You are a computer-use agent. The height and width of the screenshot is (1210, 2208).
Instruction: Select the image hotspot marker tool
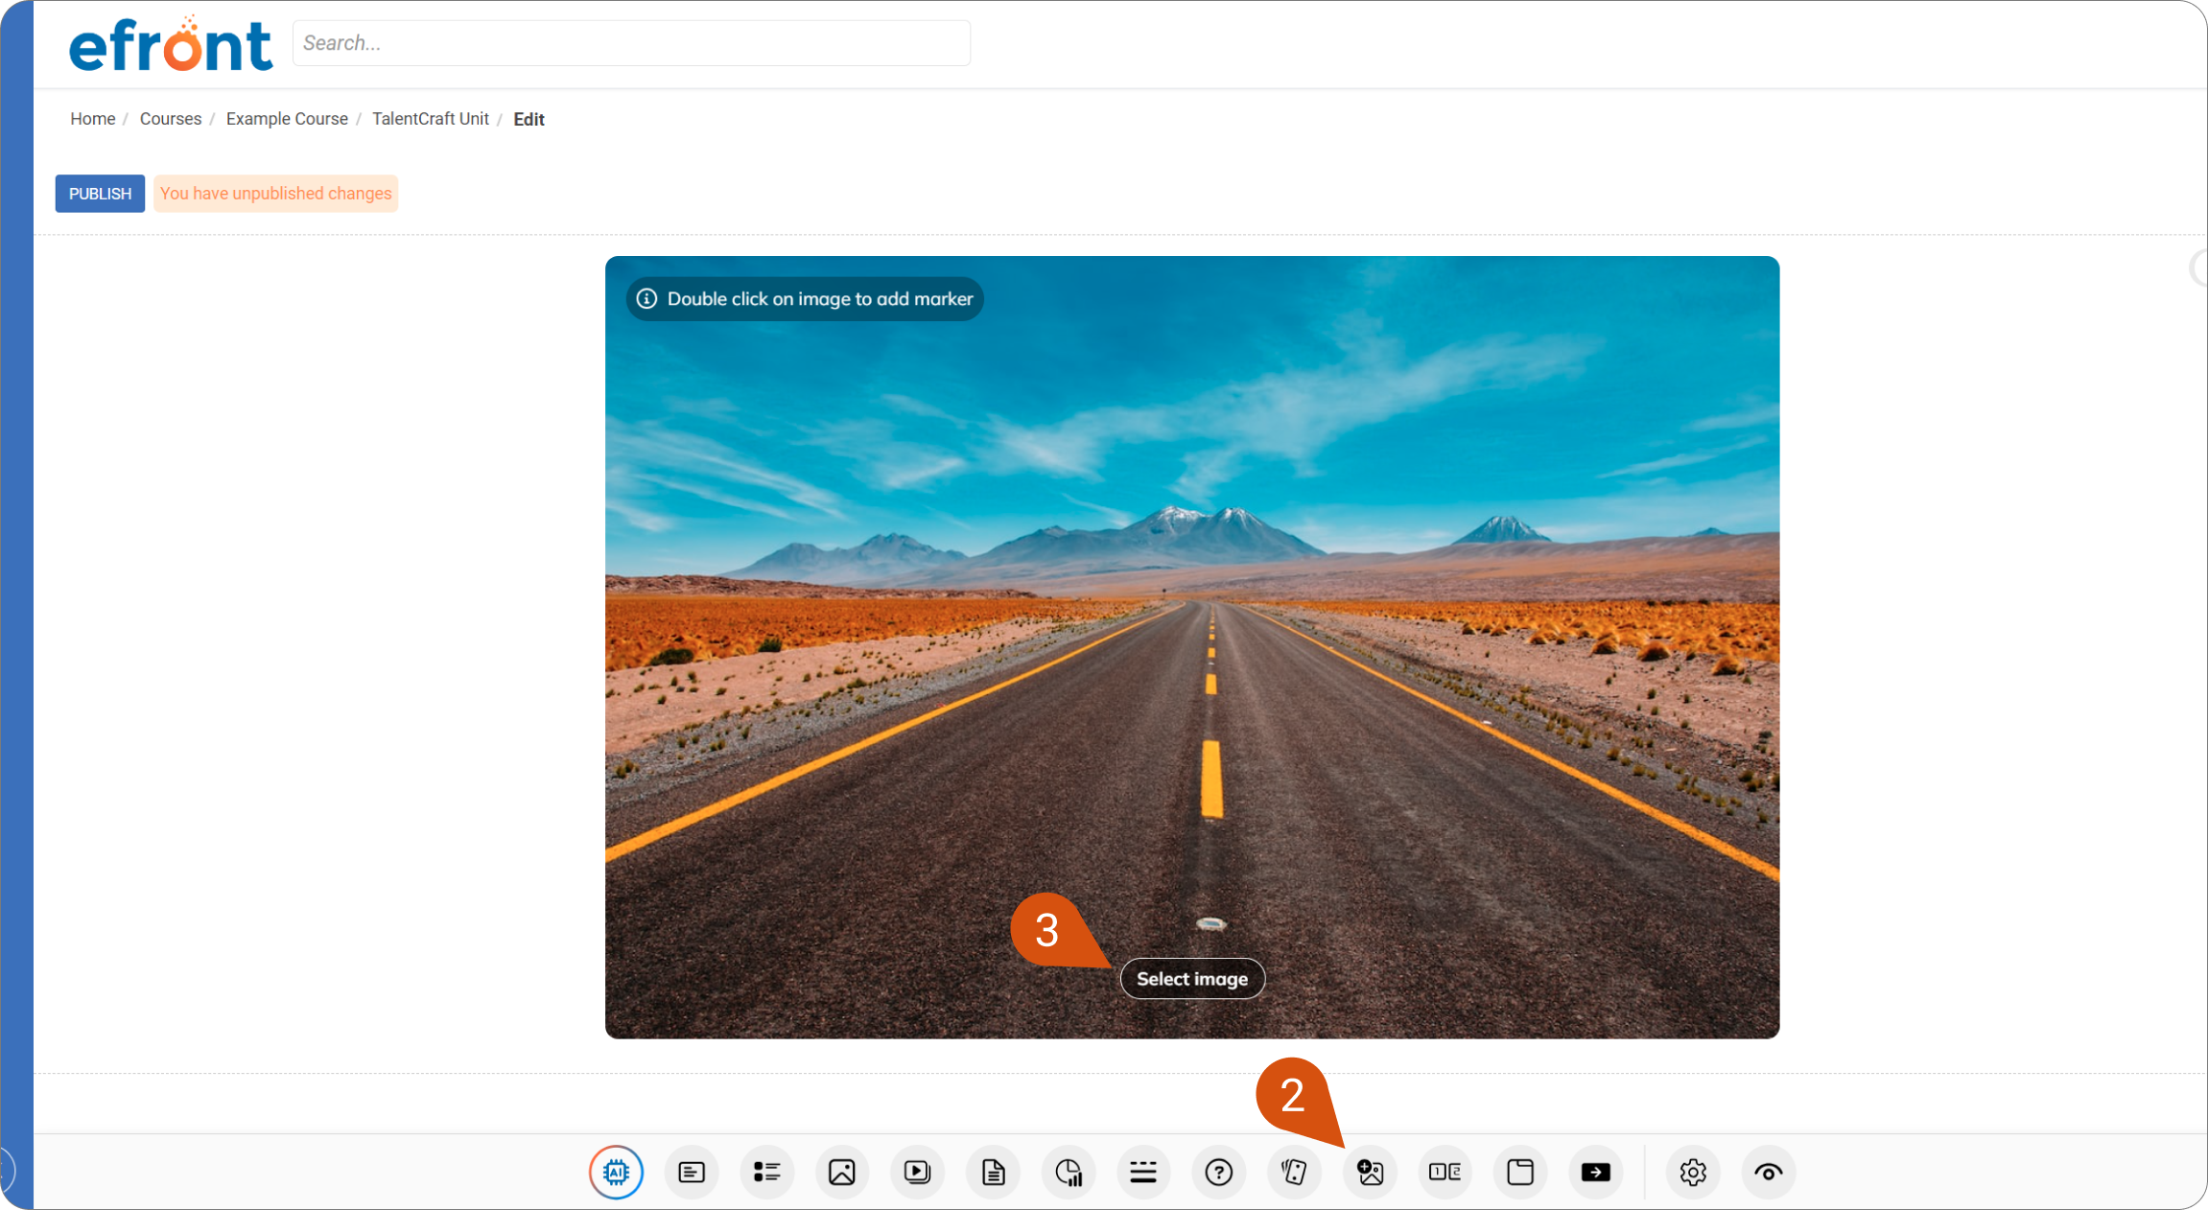coord(1370,1172)
